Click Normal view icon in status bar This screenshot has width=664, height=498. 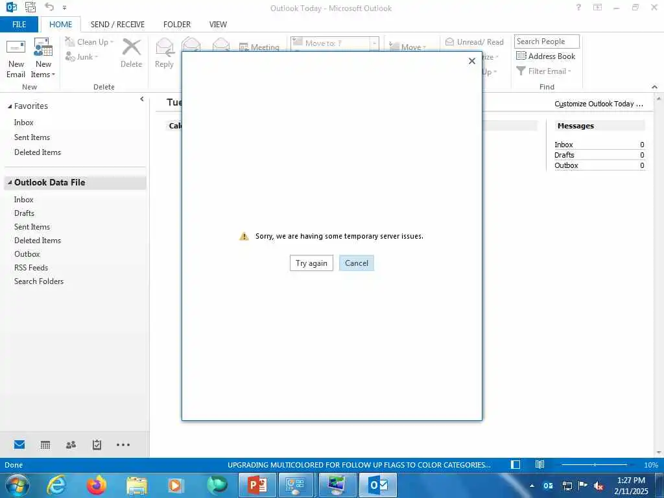point(516,464)
